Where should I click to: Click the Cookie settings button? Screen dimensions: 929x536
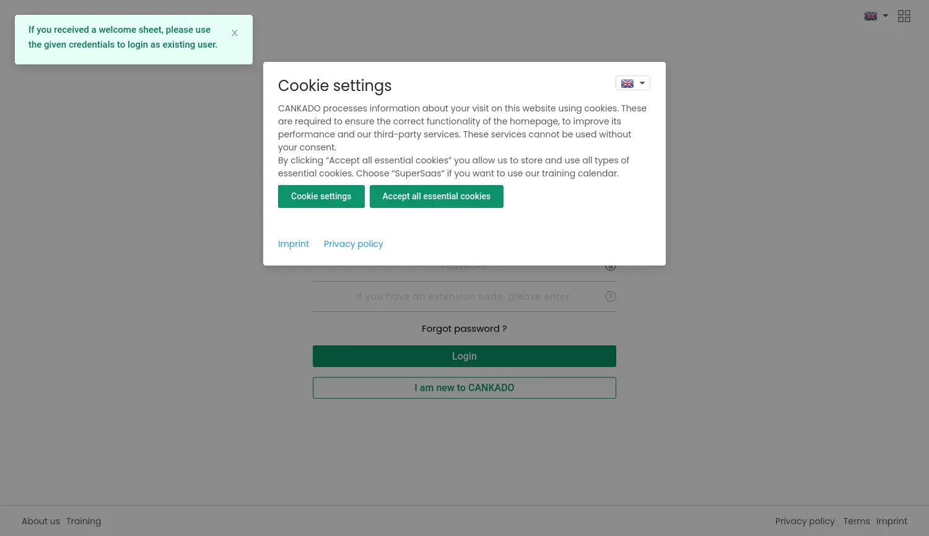pos(321,197)
